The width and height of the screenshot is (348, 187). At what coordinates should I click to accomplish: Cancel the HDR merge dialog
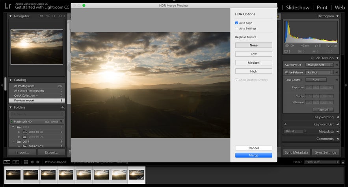[x=253, y=148]
